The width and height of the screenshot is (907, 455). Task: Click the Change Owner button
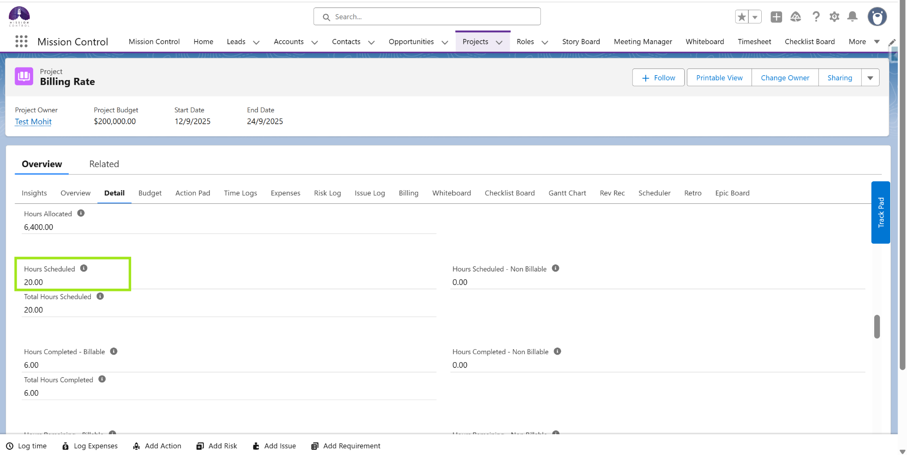(x=785, y=78)
